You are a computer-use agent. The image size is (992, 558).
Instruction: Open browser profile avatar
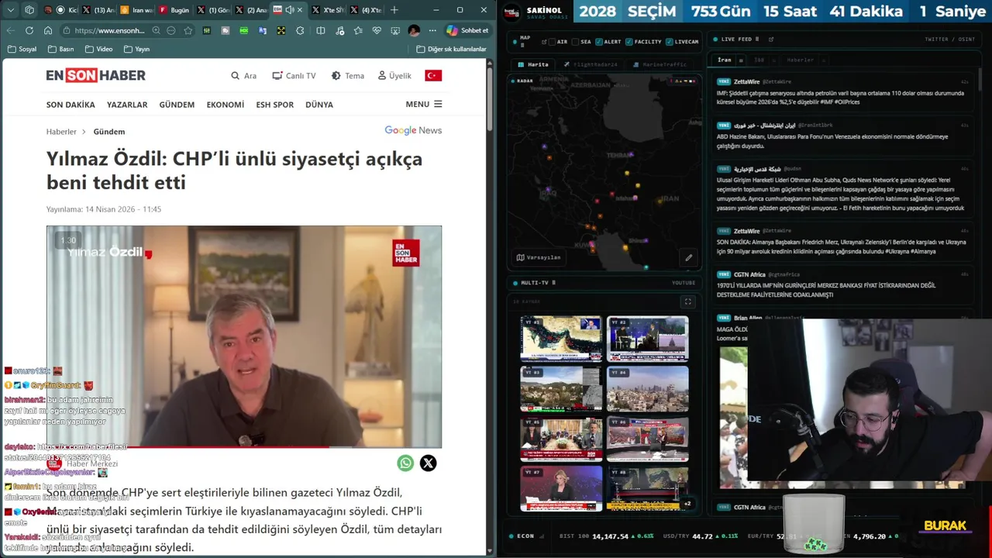click(414, 30)
